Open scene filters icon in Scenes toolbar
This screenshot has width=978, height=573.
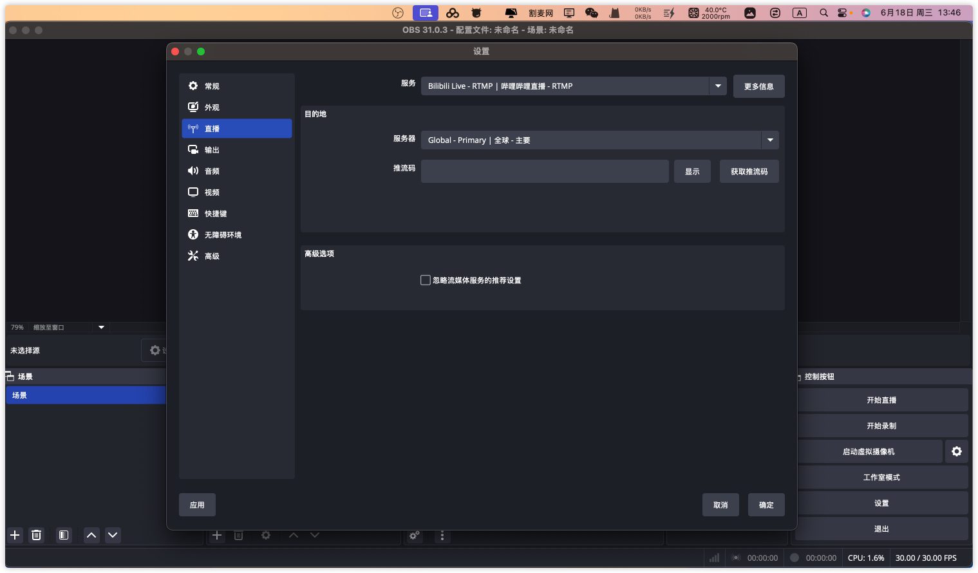(63, 535)
